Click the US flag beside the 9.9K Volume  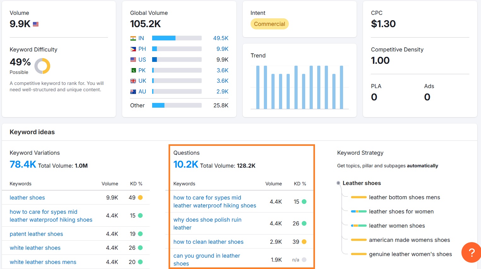coord(35,24)
